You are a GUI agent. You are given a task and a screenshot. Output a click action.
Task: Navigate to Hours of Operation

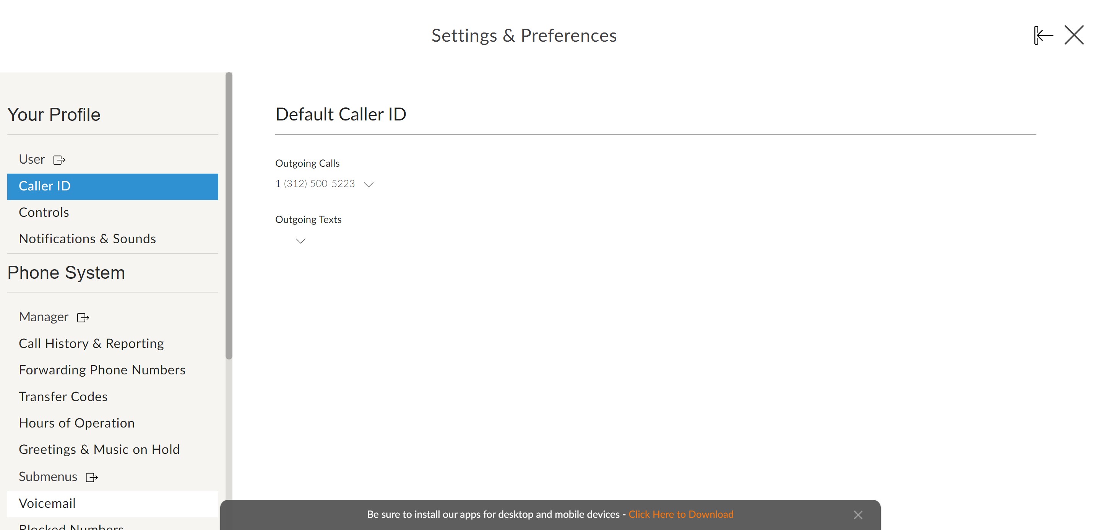[x=76, y=423]
